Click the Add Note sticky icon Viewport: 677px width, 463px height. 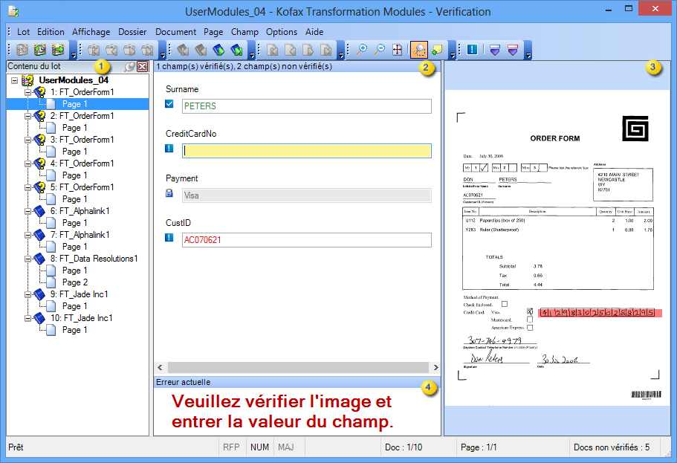click(437, 50)
